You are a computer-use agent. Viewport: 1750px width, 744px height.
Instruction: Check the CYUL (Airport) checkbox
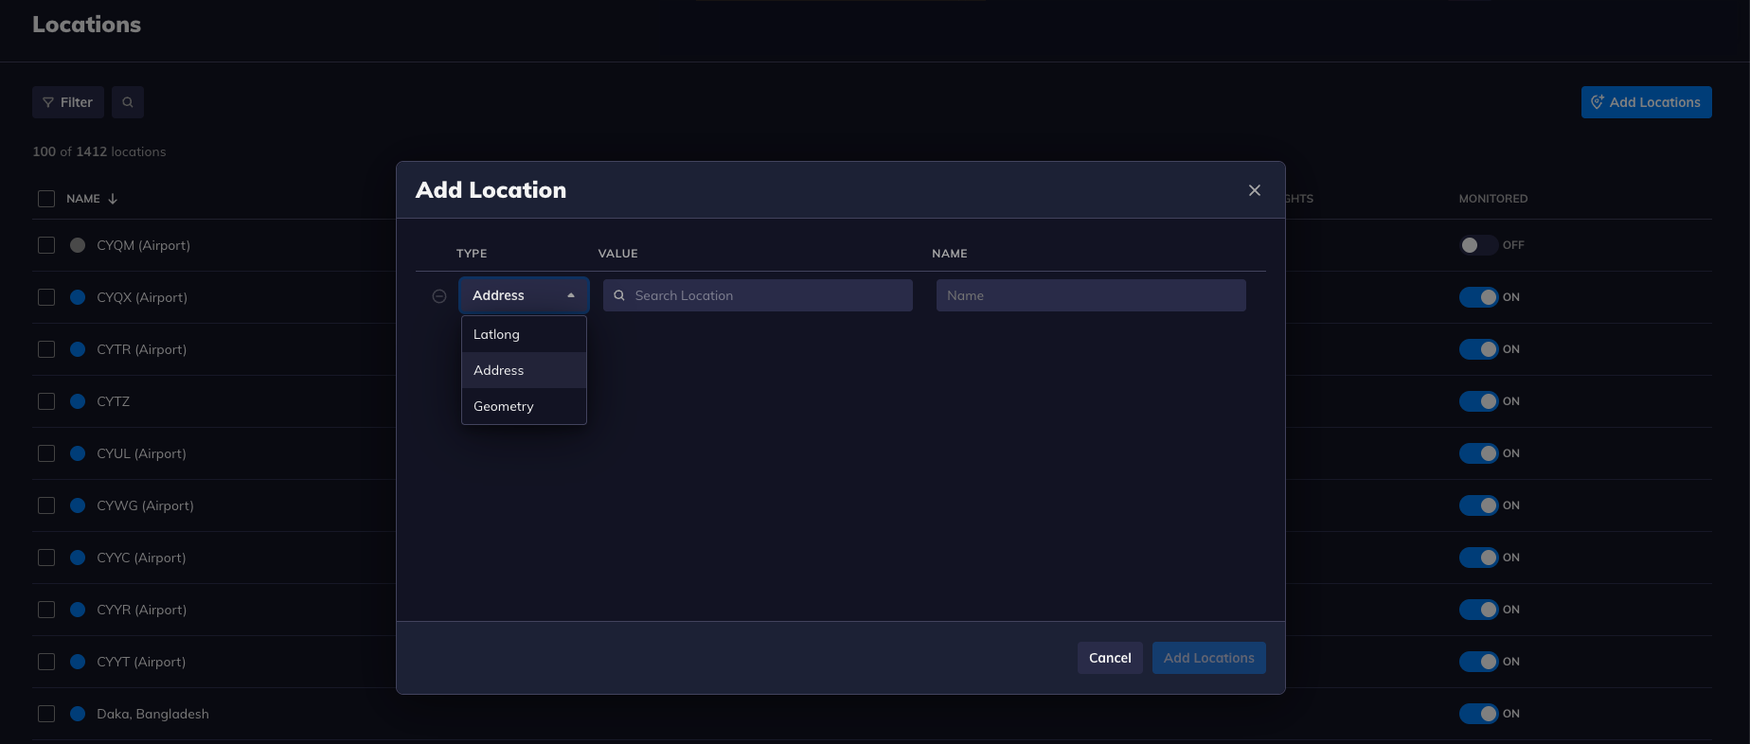point(46,453)
